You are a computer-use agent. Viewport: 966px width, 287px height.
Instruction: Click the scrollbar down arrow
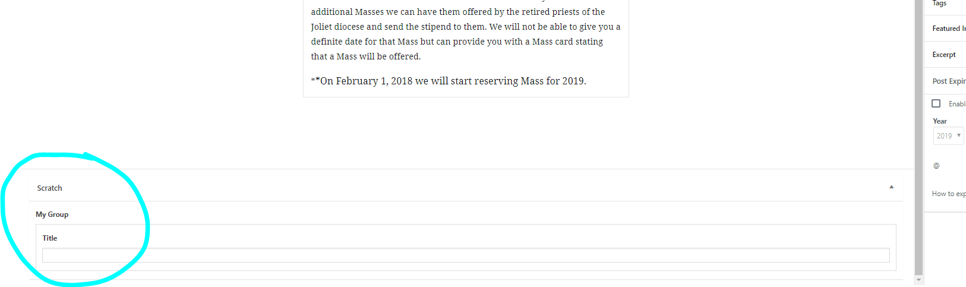pyautogui.click(x=919, y=280)
